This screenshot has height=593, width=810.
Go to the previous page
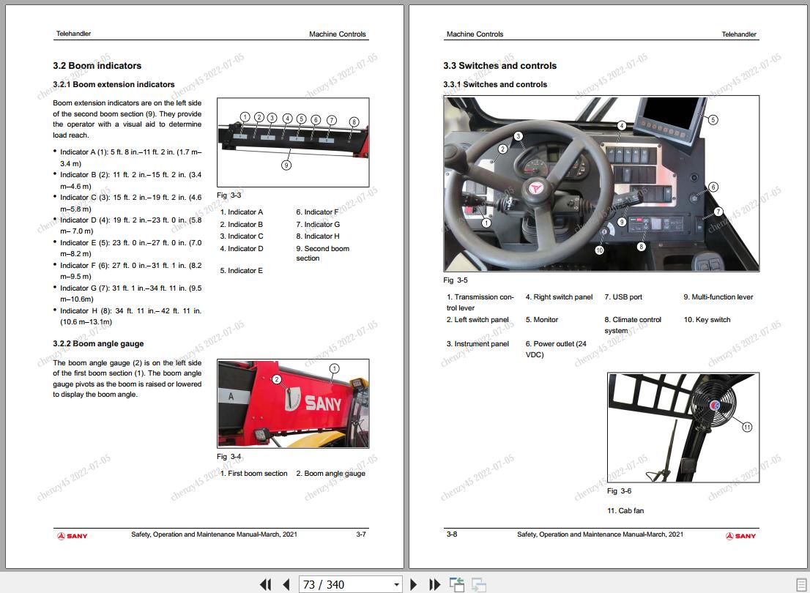click(x=286, y=584)
